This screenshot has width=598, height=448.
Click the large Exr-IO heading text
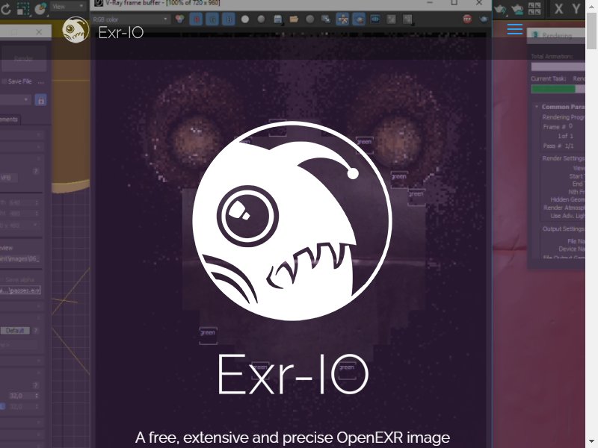tap(293, 374)
